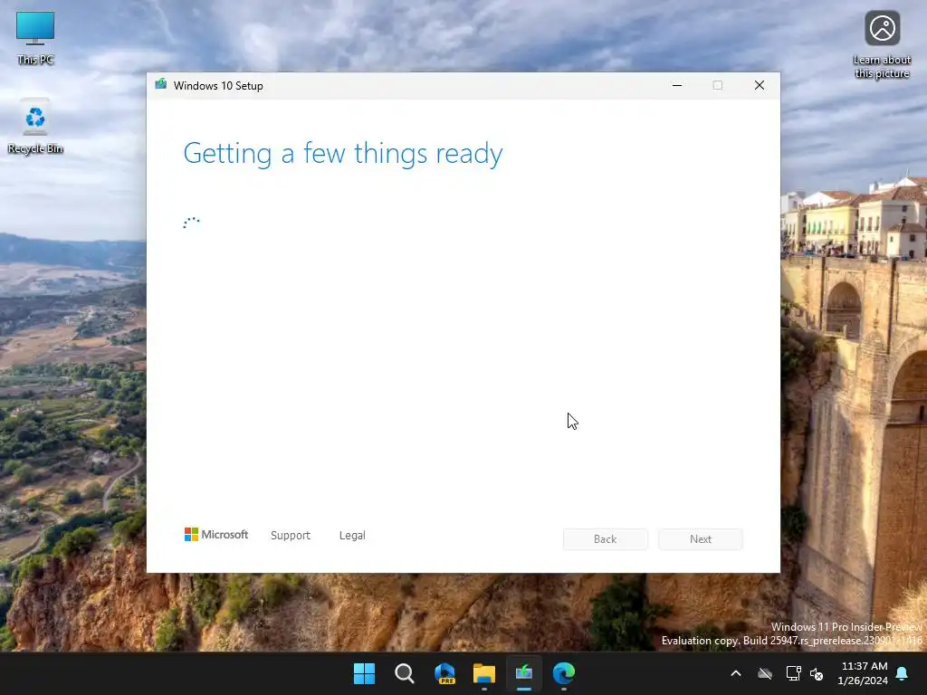Open taskbar Search
The image size is (927, 695).
[405, 673]
